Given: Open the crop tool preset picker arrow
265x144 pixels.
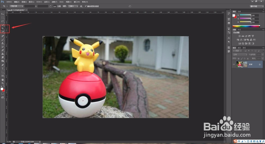Looking at the screenshot, I should click(7, 6).
